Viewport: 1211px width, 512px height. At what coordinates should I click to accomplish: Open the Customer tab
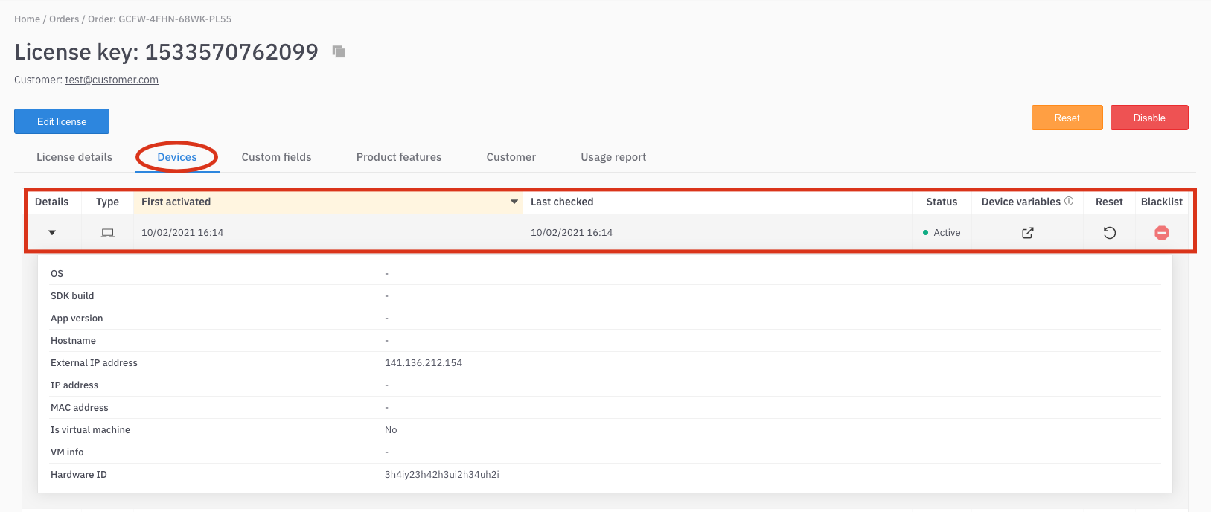[x=511, y=157]
